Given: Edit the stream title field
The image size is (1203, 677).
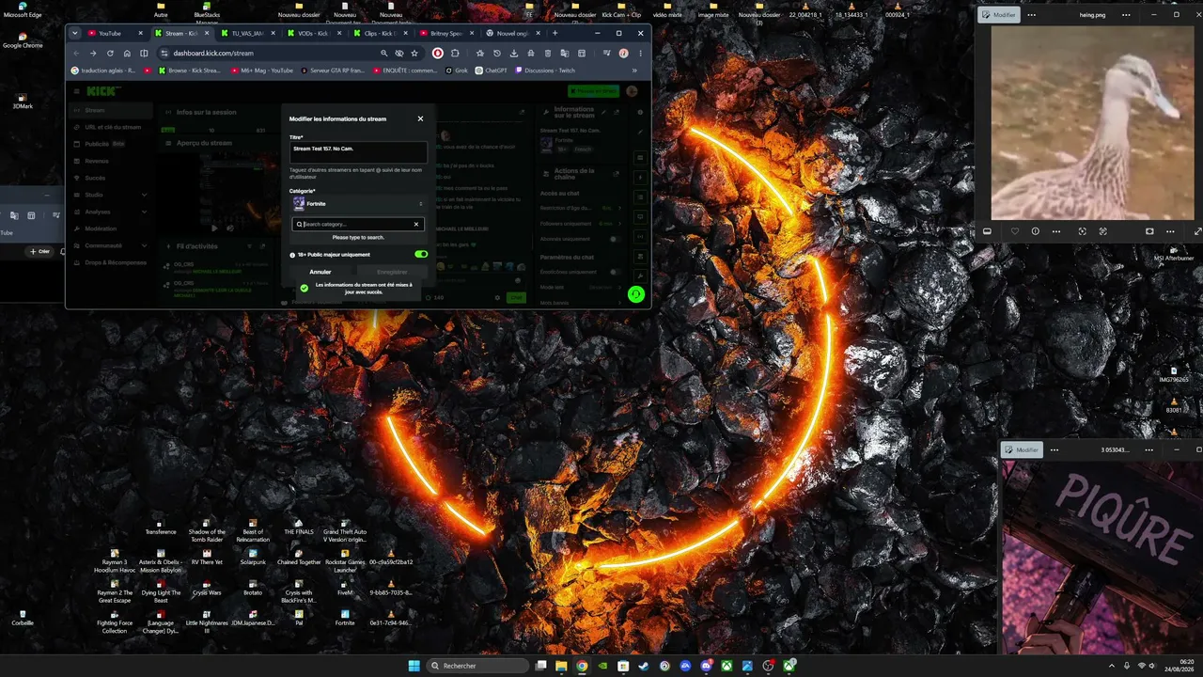Looking at the screenshot, I should pos(358,151).
